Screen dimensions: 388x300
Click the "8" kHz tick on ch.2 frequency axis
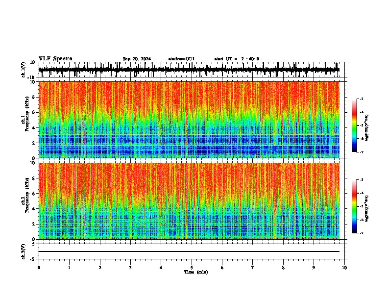(34, 178)
